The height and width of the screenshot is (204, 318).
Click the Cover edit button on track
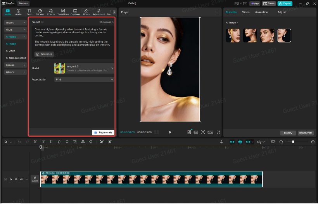pyautogui.click(x=35, y=179)
